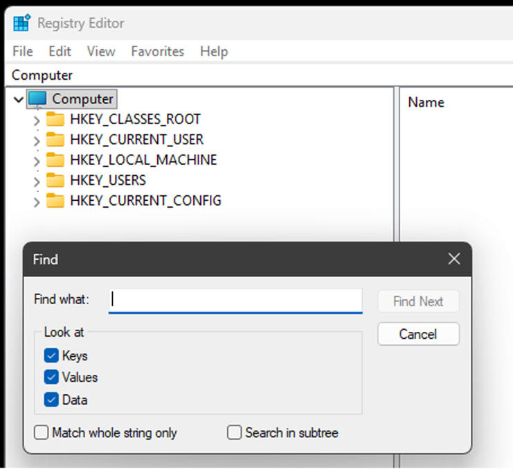Click the registry address bar showing Computer
This screenshot has height=469, width=513.
(260, 76)
